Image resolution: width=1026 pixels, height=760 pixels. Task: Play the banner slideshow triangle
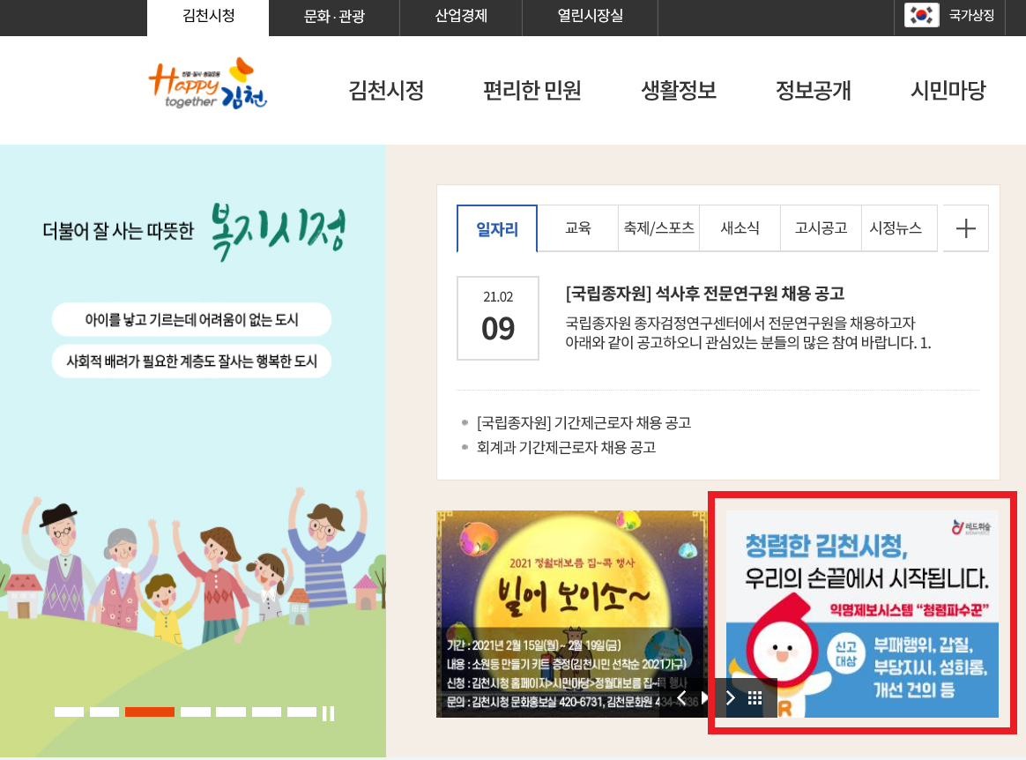coord(704,697)
